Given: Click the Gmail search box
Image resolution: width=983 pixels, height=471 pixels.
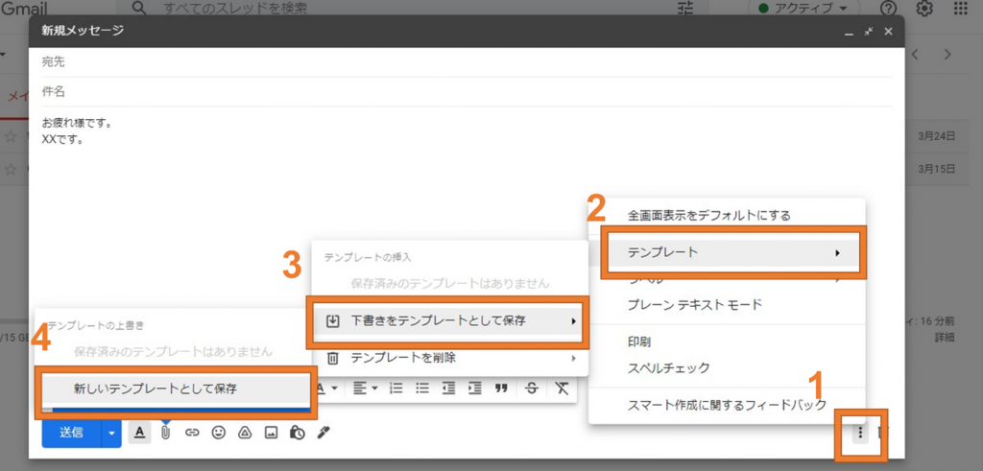Looking at the screenshot, I should [414, 9].
